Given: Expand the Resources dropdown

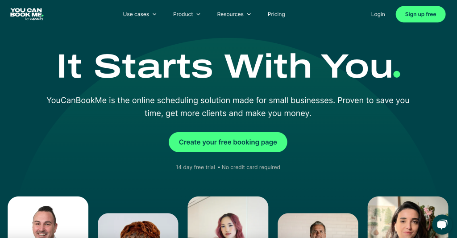Looking at the screenshot, I should (234, 14).
